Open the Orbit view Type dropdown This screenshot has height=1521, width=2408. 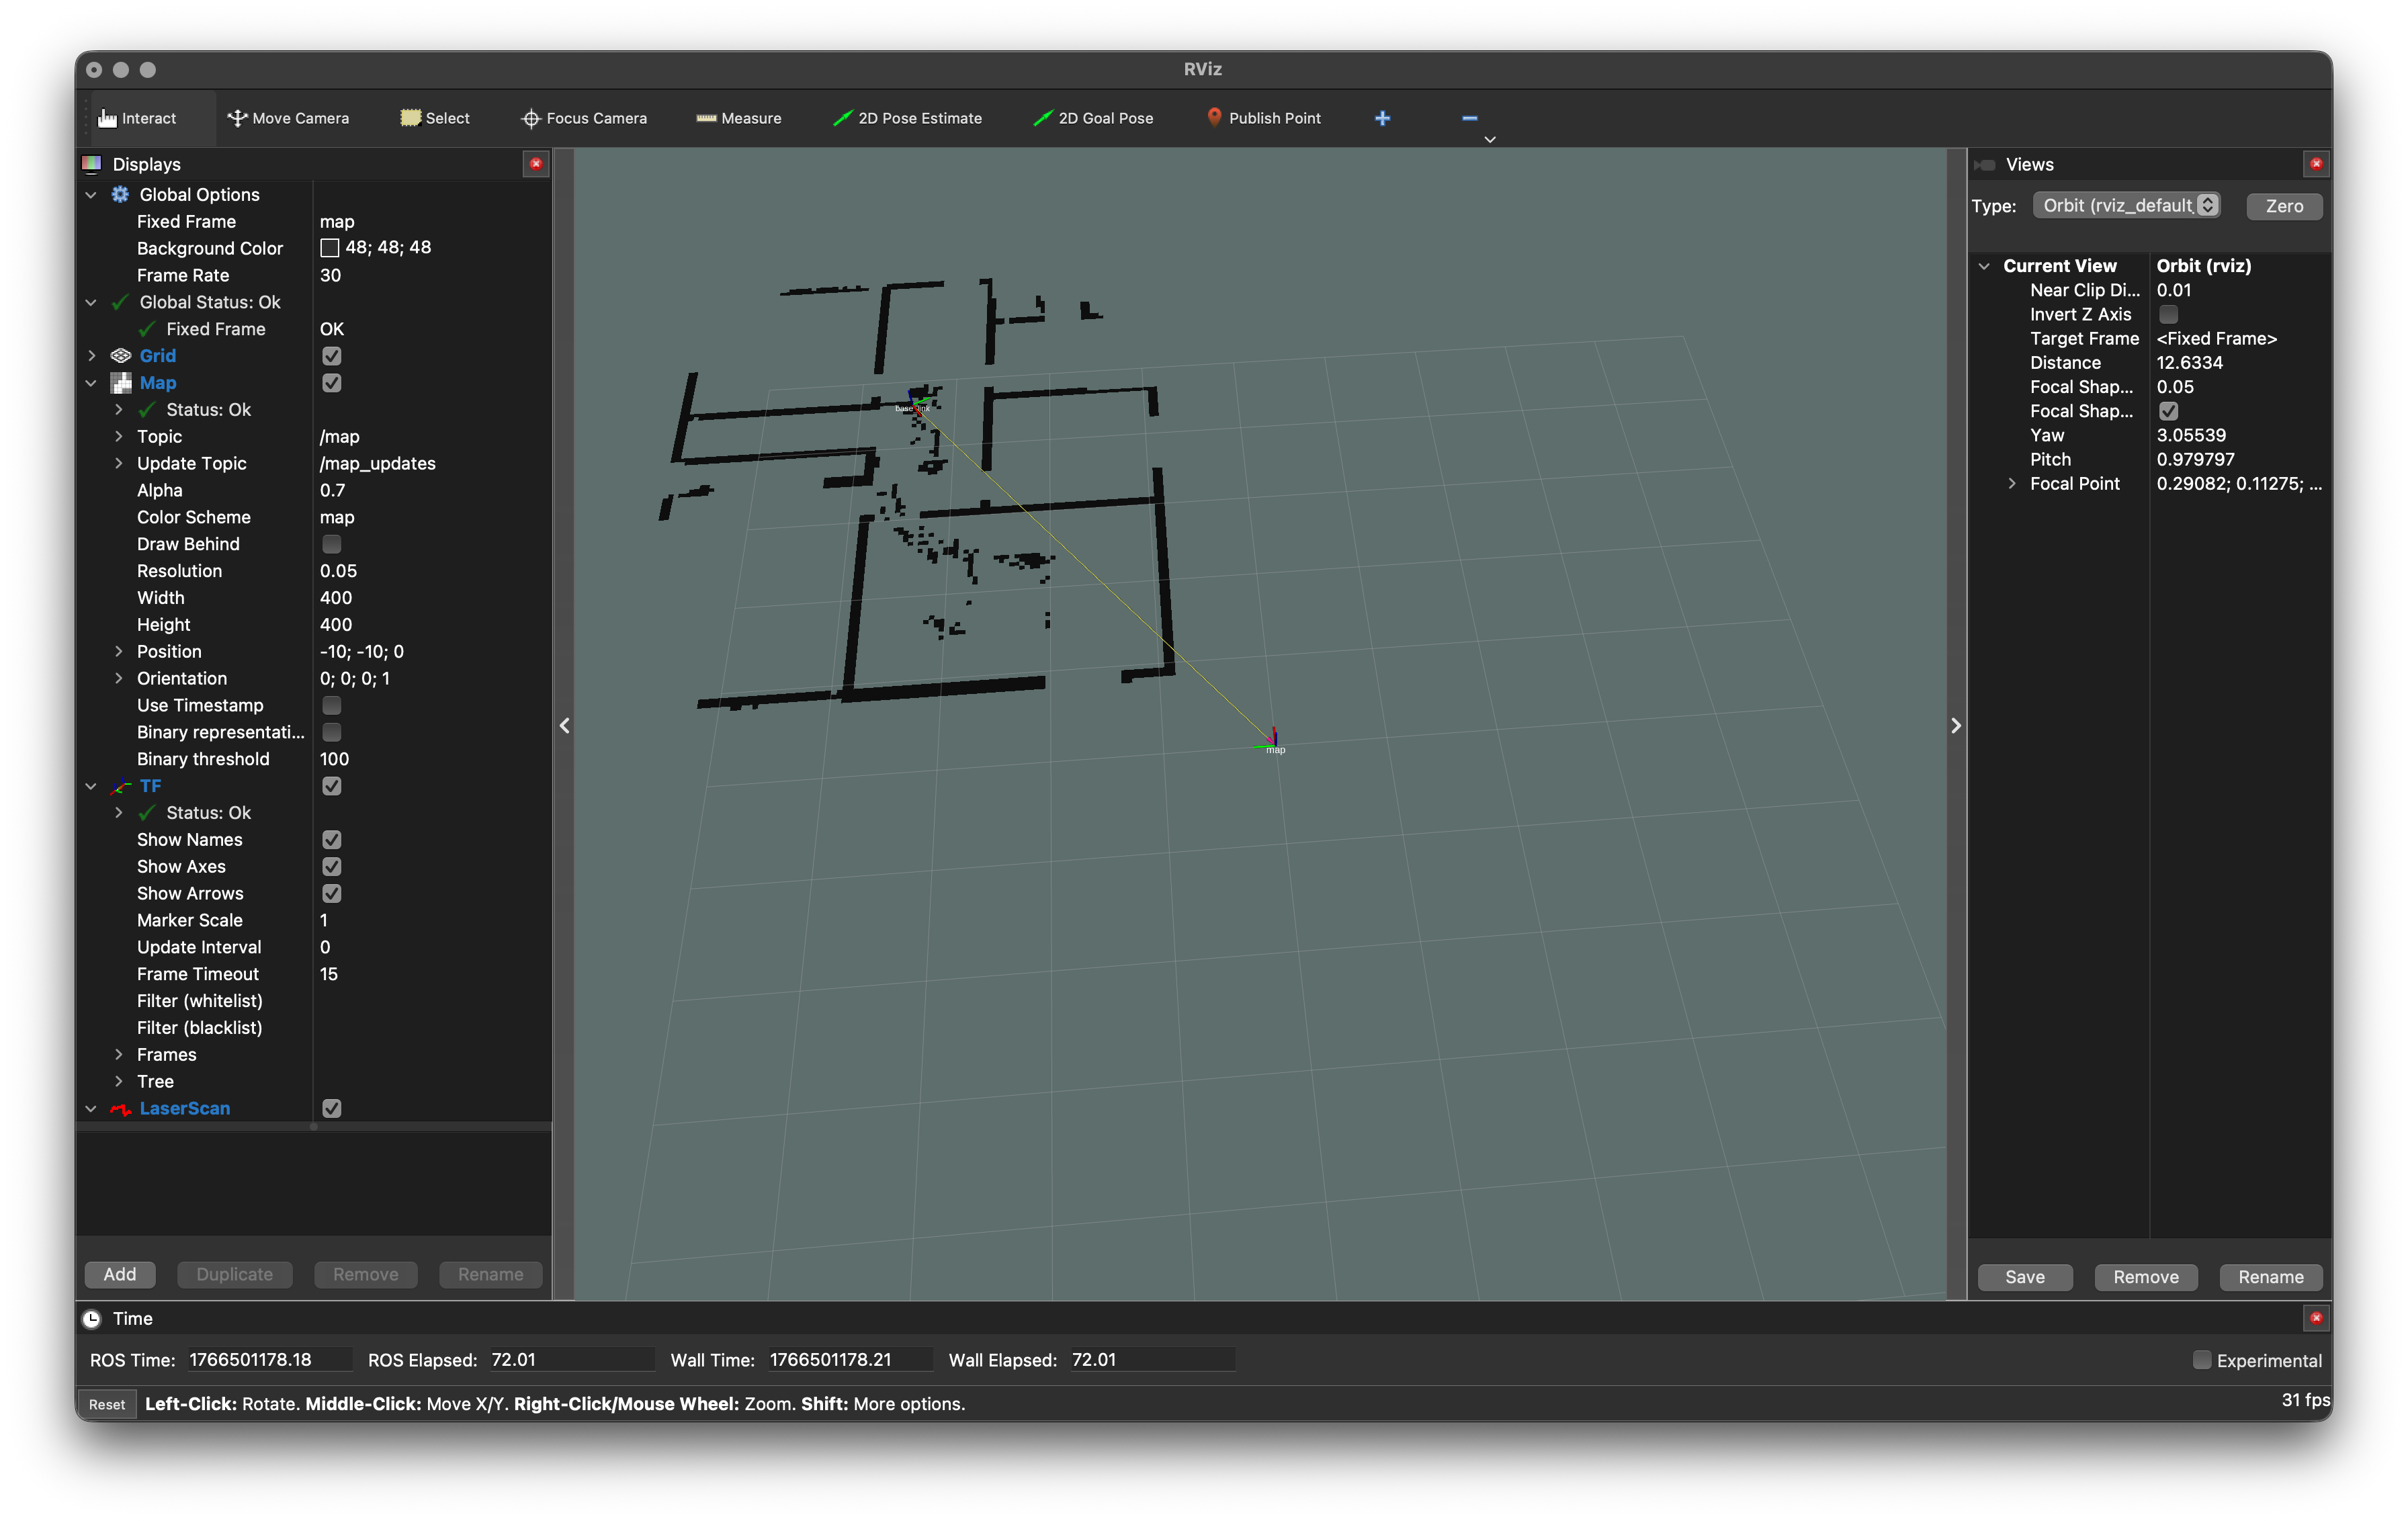tap(2127, 205)
